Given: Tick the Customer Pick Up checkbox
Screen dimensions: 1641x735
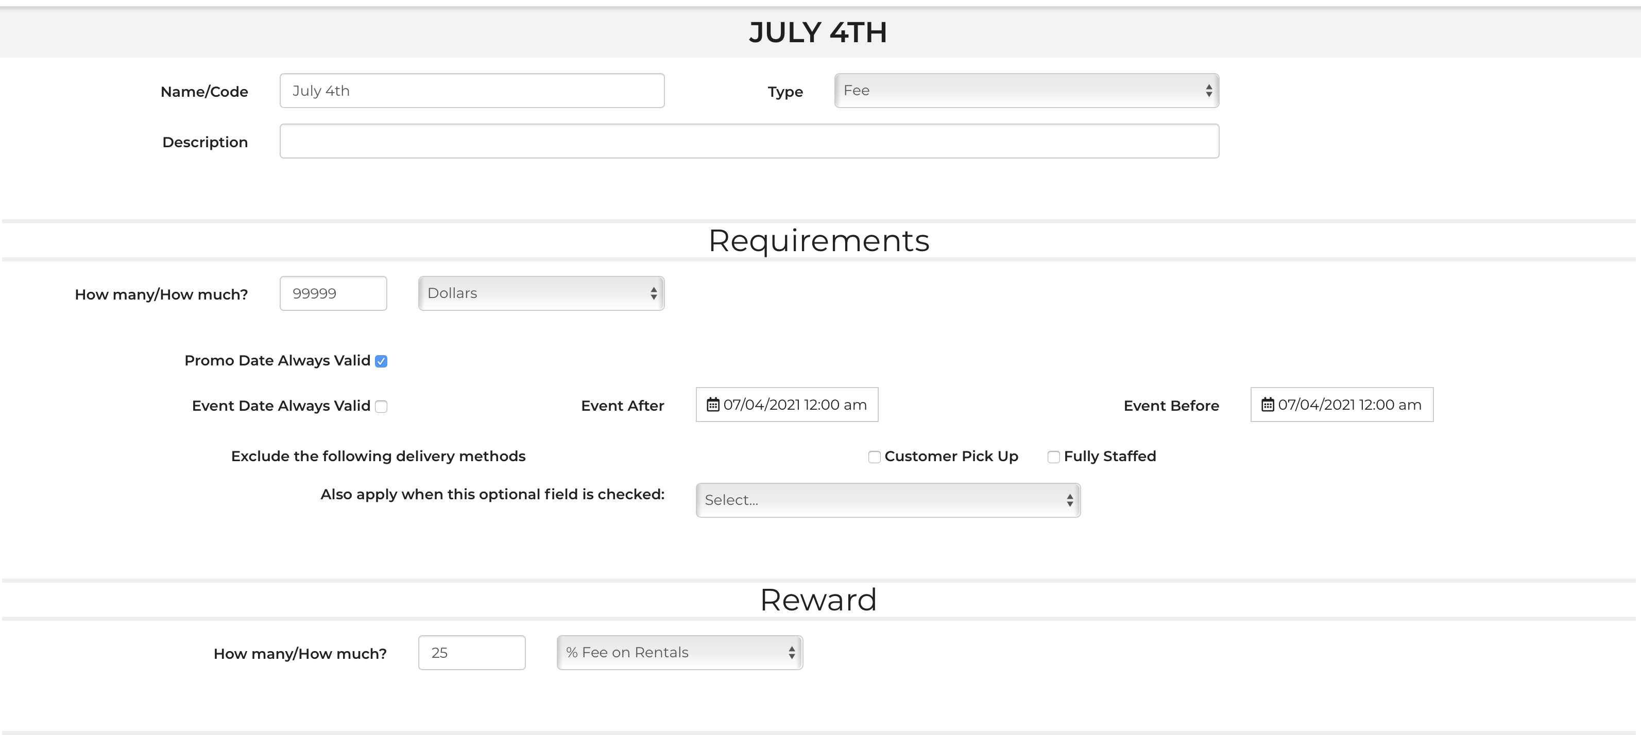Looking at the screenshot, I should [874, 457].
